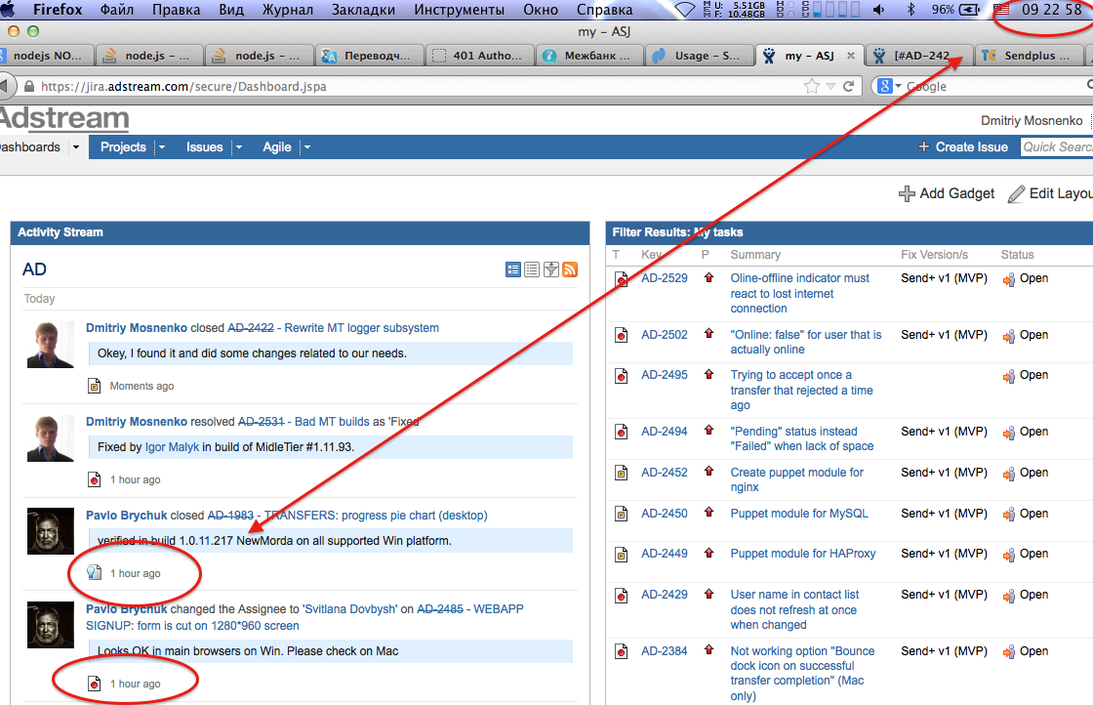Image resolution: width=1093 pixels, height=705 pixels.
Task: Click the Create Issue button
Action: (x=963, y=147)
